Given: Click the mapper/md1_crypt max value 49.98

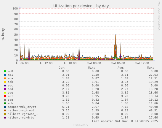Looking at the screenshot, I should click(x=153, y=107).
